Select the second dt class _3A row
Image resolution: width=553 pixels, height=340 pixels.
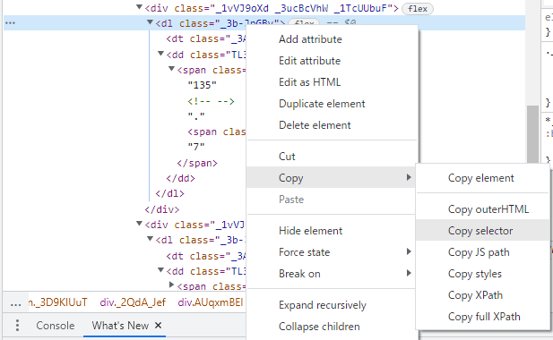pos(206,256)
